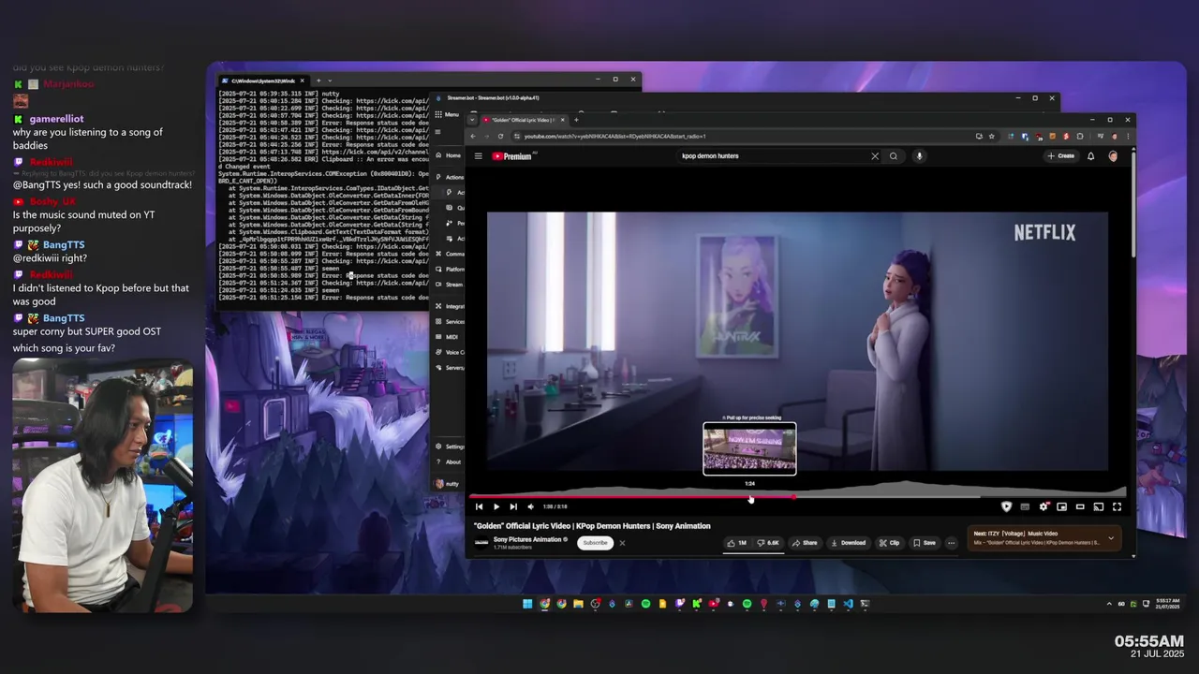Download the current YouTube video
1199x674 pixels.
848,543
